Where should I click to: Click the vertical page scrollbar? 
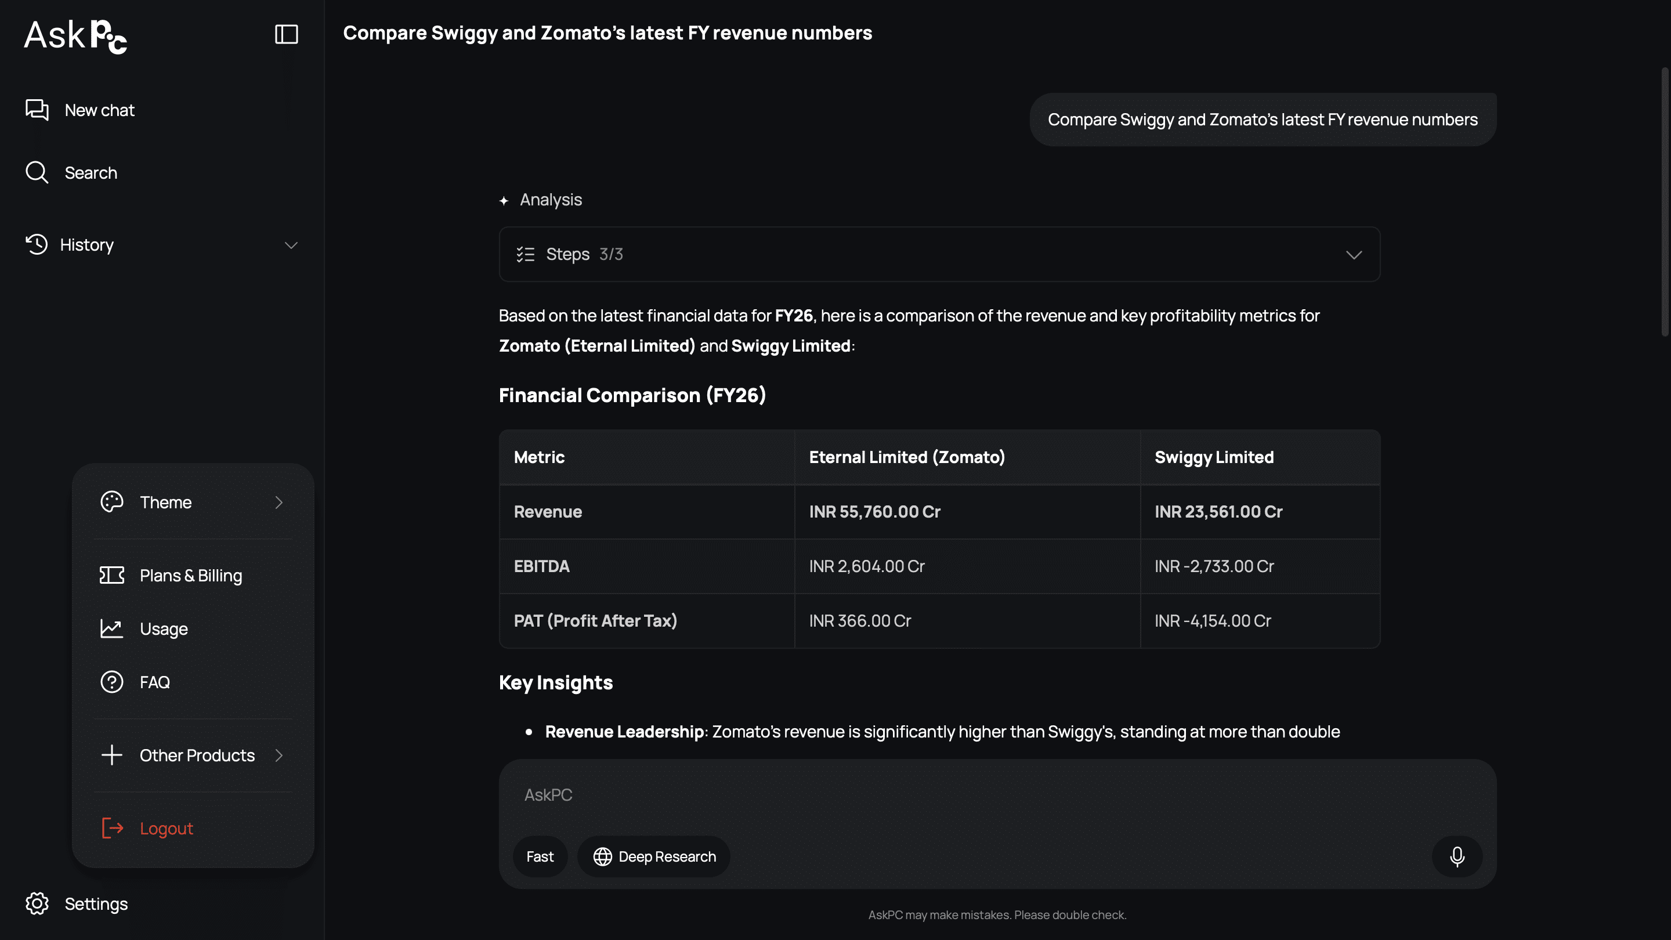tap(1665, 201)
